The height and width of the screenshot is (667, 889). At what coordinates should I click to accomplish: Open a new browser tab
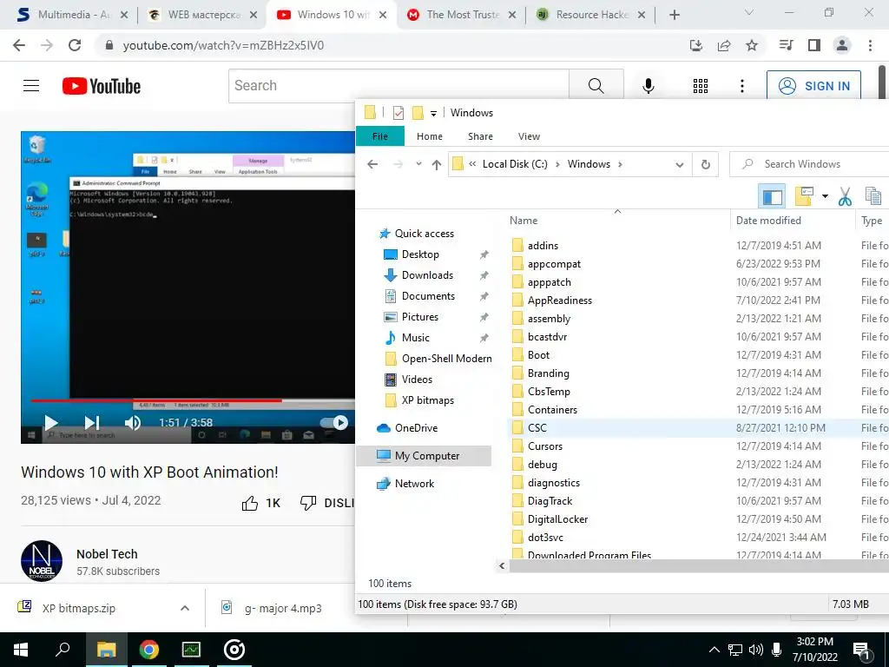click(674, 15)
